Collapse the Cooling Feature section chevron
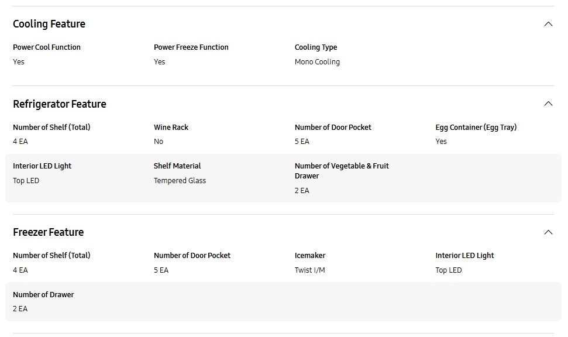The width and height of the screenshot is (568, 337). click(548, 24)
